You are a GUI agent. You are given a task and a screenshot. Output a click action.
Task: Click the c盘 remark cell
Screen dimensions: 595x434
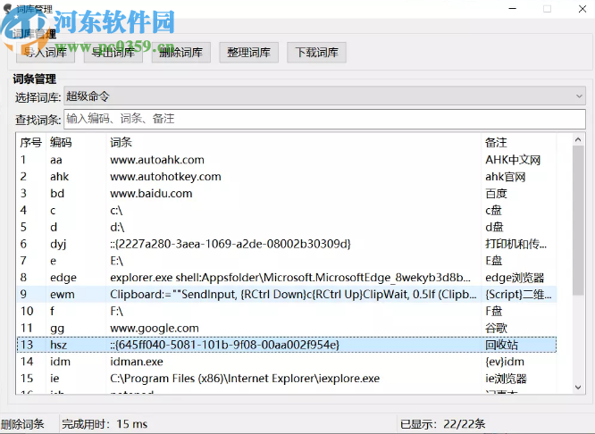tap(494, 210)
